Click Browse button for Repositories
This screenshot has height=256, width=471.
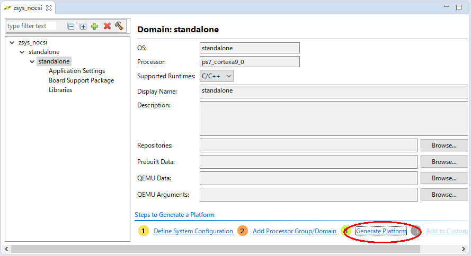(x=443, y=145)
